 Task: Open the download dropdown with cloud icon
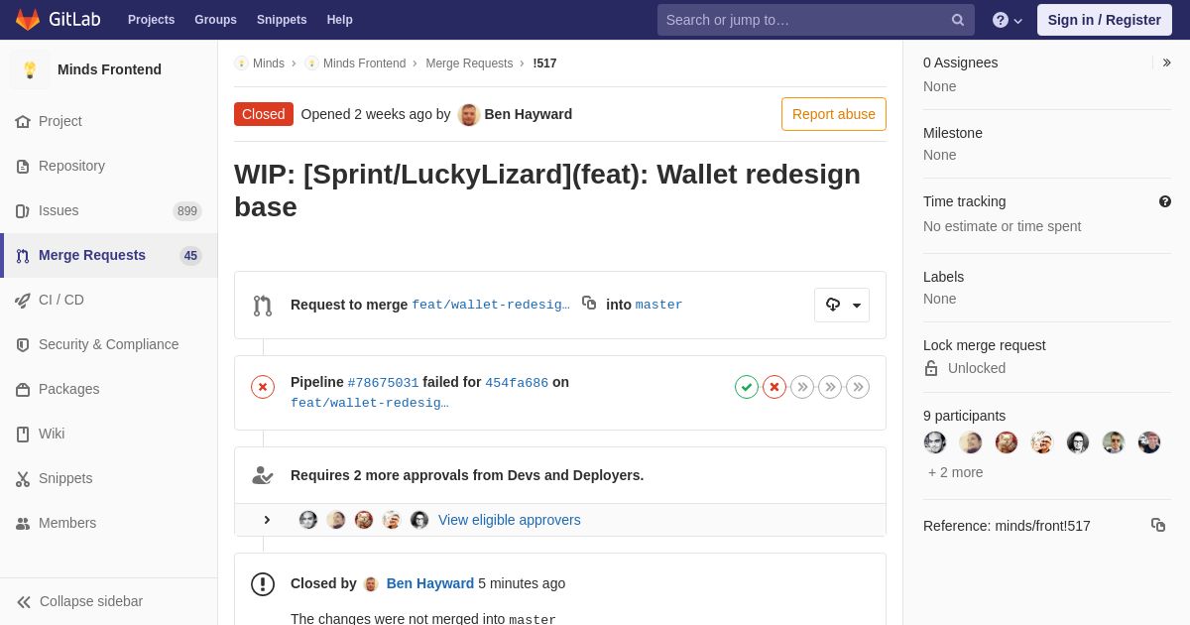[842, 305]
